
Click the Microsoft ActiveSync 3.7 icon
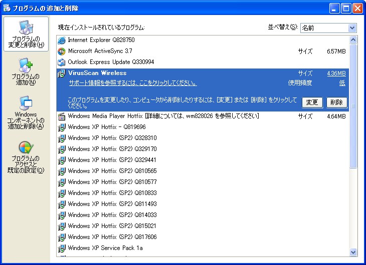click(x=62, y=51)
